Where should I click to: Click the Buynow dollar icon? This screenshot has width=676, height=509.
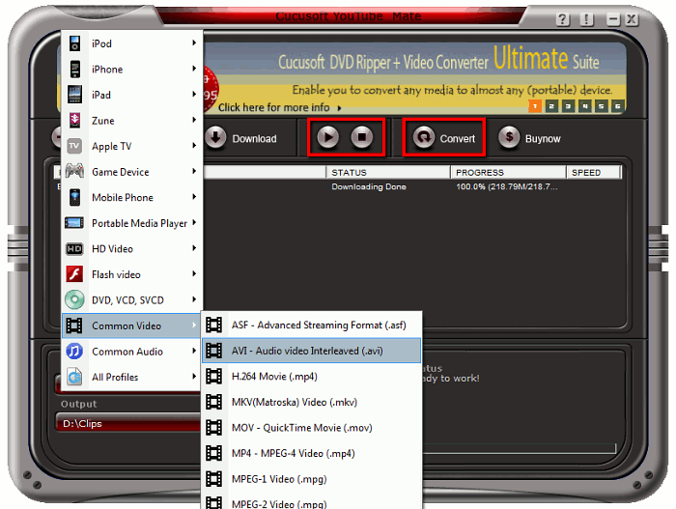[x=509, y=137]
